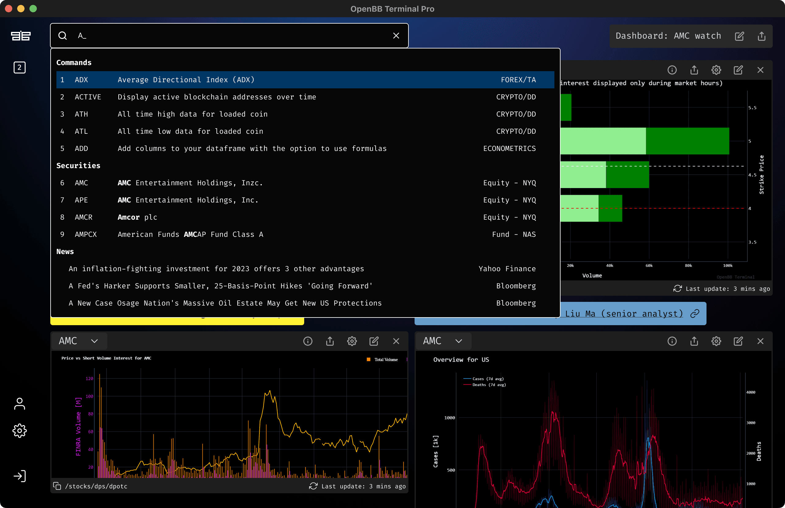Toggle the Total Volume legend entry

pos(382,360)
